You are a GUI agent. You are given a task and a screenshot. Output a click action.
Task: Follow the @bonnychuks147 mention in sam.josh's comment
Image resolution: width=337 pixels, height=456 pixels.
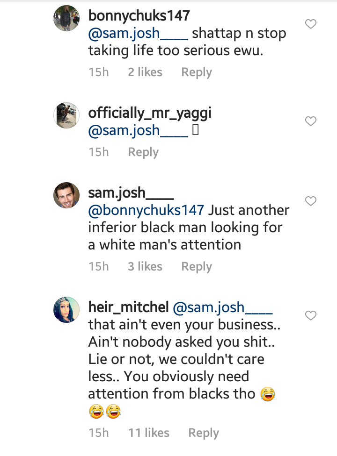[146, 210]
